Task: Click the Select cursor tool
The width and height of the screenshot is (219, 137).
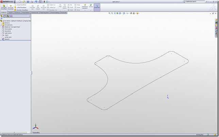Action: tap(40, 2)
